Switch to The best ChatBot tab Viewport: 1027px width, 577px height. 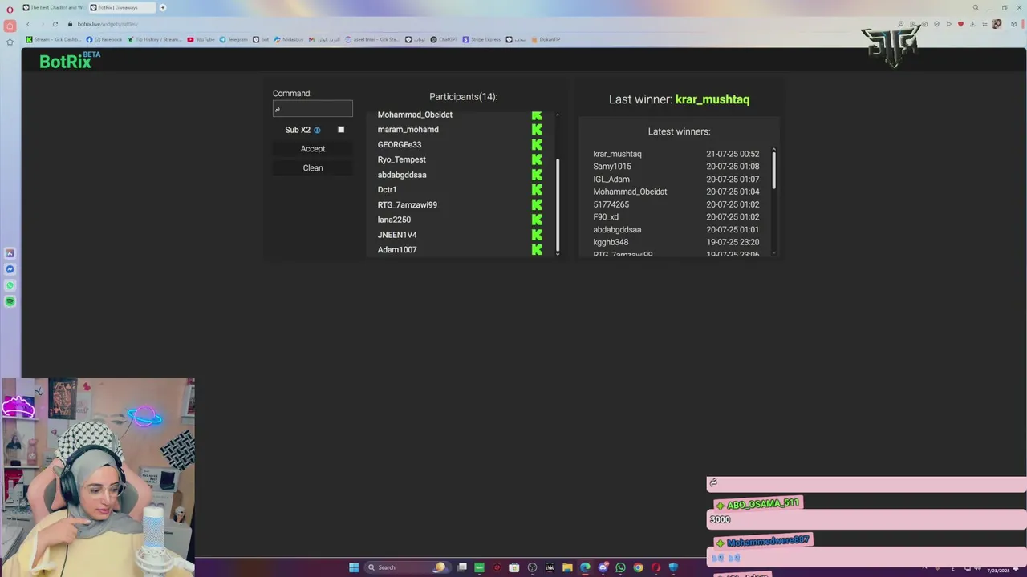(x=54, y=7)
